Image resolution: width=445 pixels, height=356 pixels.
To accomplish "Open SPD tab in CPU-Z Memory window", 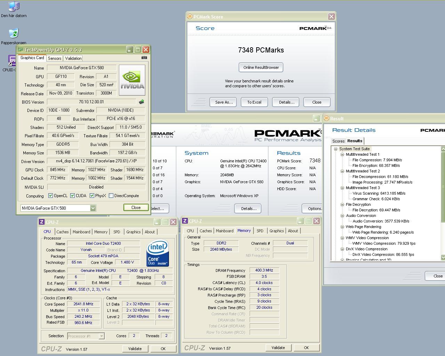I will point(260,231).
